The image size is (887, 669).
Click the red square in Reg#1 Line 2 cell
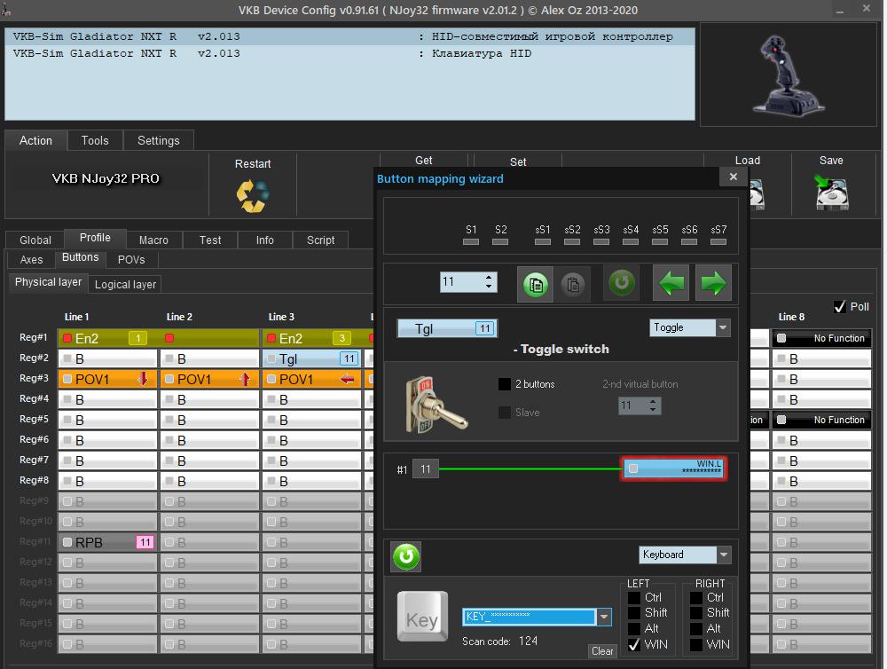169,338
